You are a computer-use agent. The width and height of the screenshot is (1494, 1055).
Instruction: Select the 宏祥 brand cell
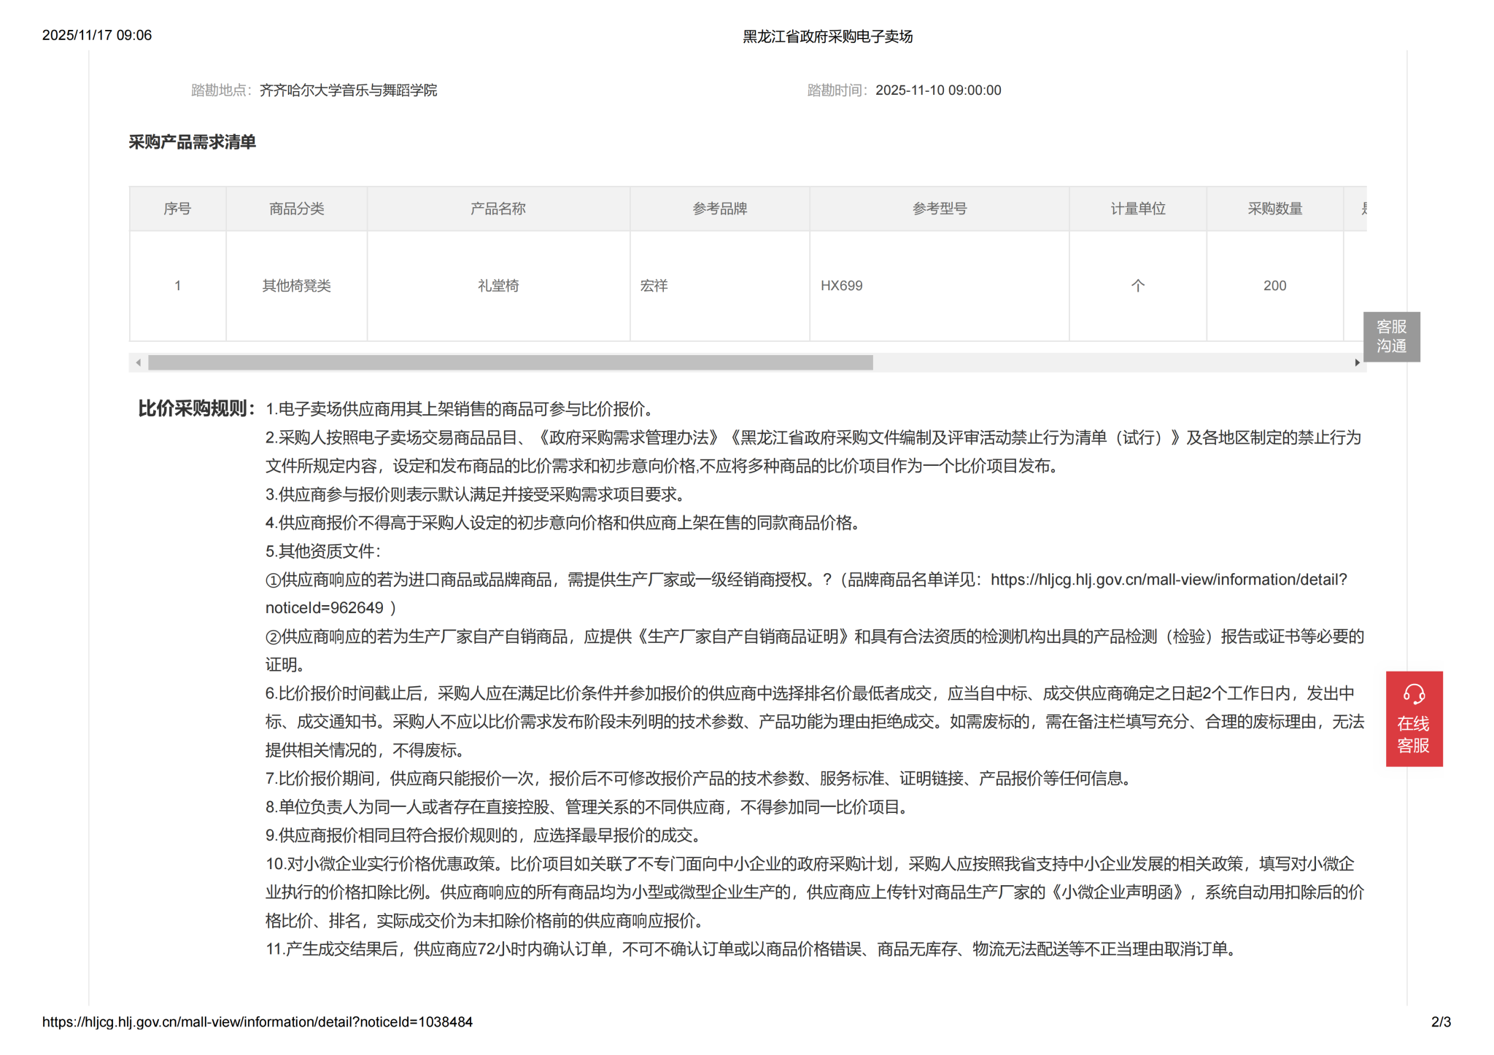coord(654,286)
